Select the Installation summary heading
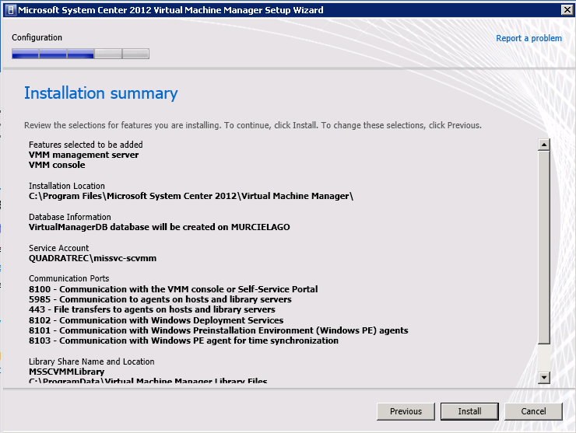The width and height of the screenshot is (576, 433). pyautogui.click(x=101, y=93)
